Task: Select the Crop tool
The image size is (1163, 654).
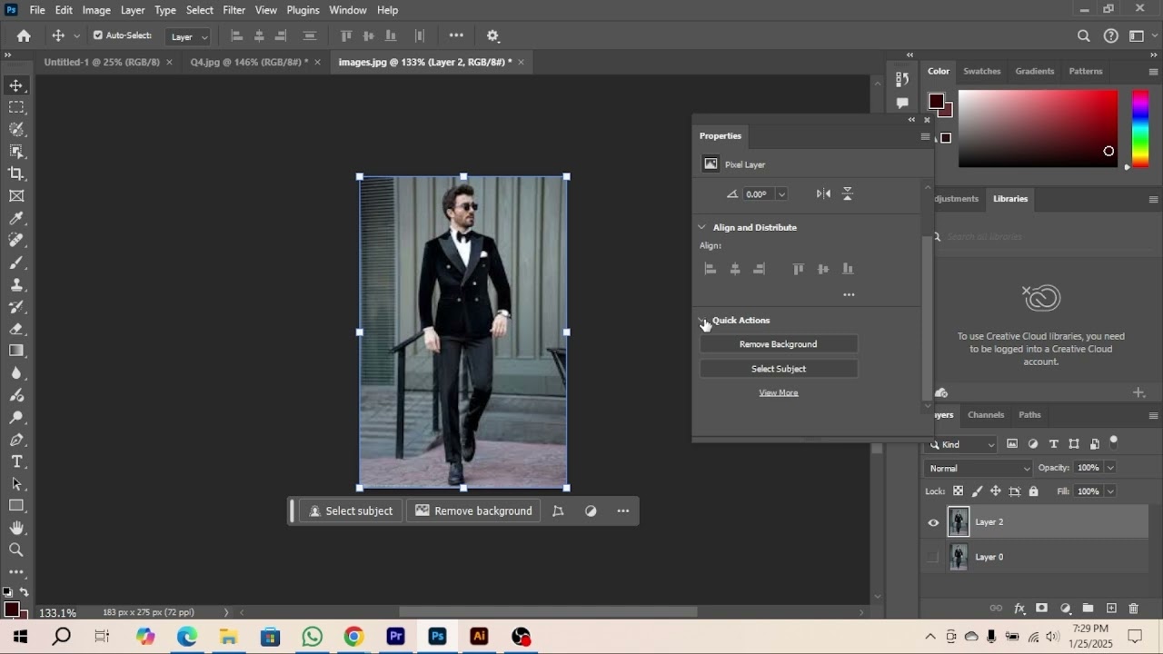Action: 16,173
